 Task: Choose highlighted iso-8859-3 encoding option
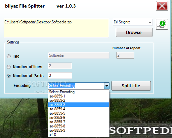pyautogui.click(x=79, y=105)
